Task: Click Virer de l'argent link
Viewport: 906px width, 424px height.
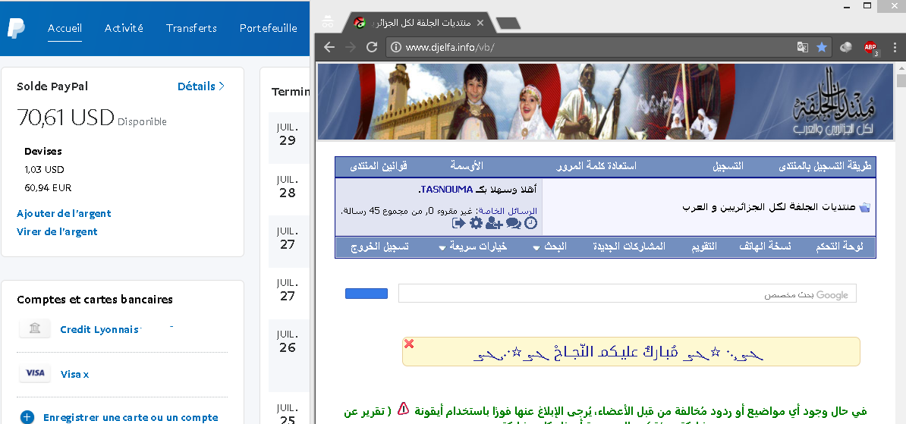Action: pos(57,231)
